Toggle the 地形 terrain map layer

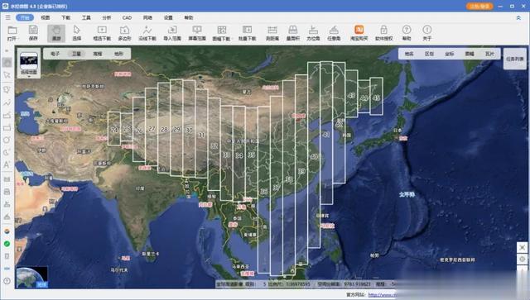pos(118,54)
